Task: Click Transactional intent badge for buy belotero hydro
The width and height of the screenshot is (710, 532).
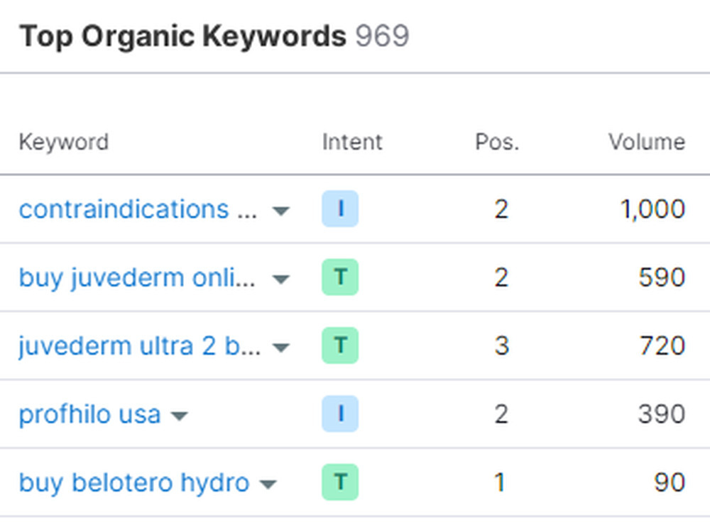Action: pyautogui.click(x=340, y=482)
